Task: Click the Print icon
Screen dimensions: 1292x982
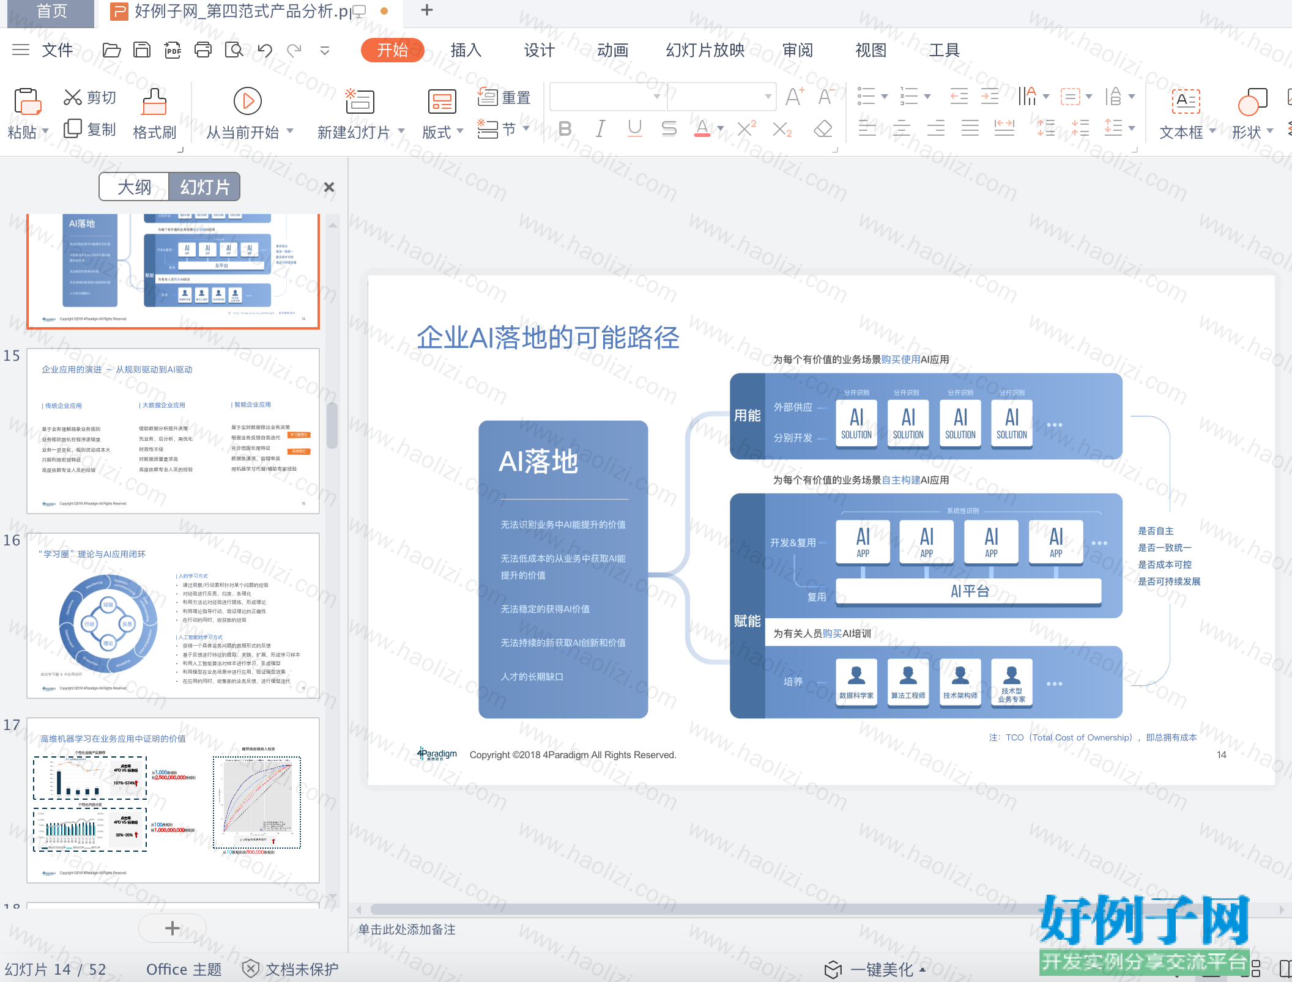Action: click(x=203, y=50)
